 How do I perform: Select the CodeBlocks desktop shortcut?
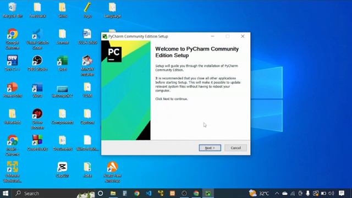[37, 143]
